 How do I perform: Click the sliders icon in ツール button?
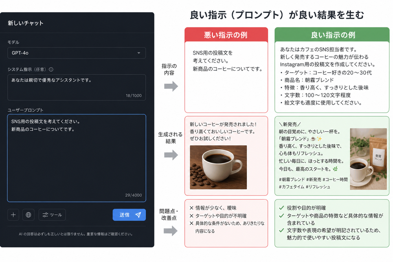[45, 215]
